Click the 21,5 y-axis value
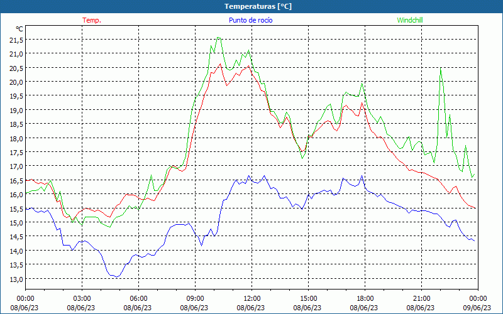The height and width of the screenshot is (314, 503). (17, 40)
